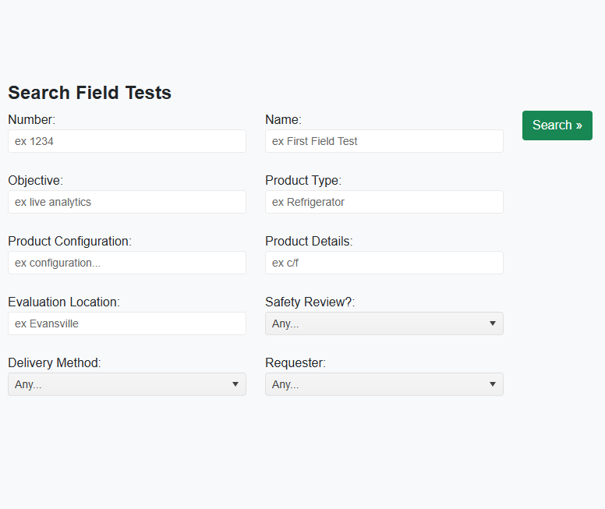
Task: Click the Evaluation Location: label
Action: coord(64,302)
